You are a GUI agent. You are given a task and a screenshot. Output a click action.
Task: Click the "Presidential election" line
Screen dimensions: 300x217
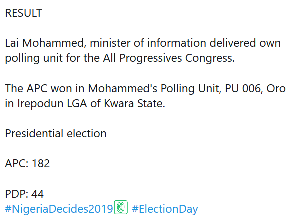pyautogui.click(x=55, y=134)
